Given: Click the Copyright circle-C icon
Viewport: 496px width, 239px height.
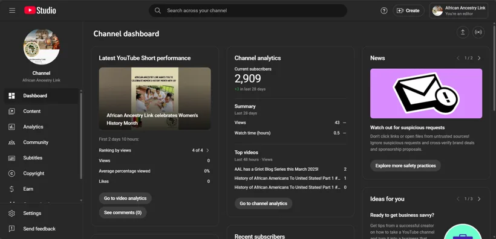Looking at the screenshot, I should (11, 173).
